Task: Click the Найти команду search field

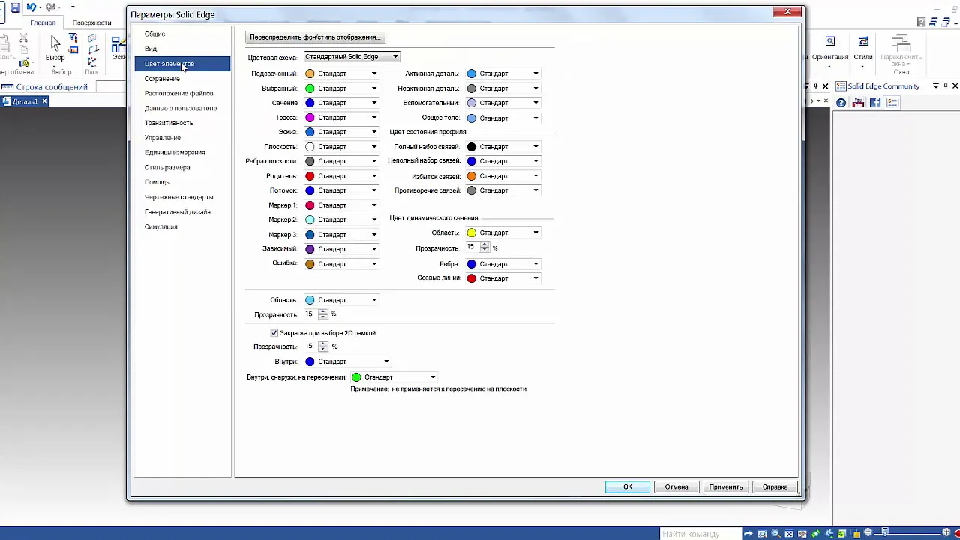Action: pyautogui.click(x=699, y=534)
